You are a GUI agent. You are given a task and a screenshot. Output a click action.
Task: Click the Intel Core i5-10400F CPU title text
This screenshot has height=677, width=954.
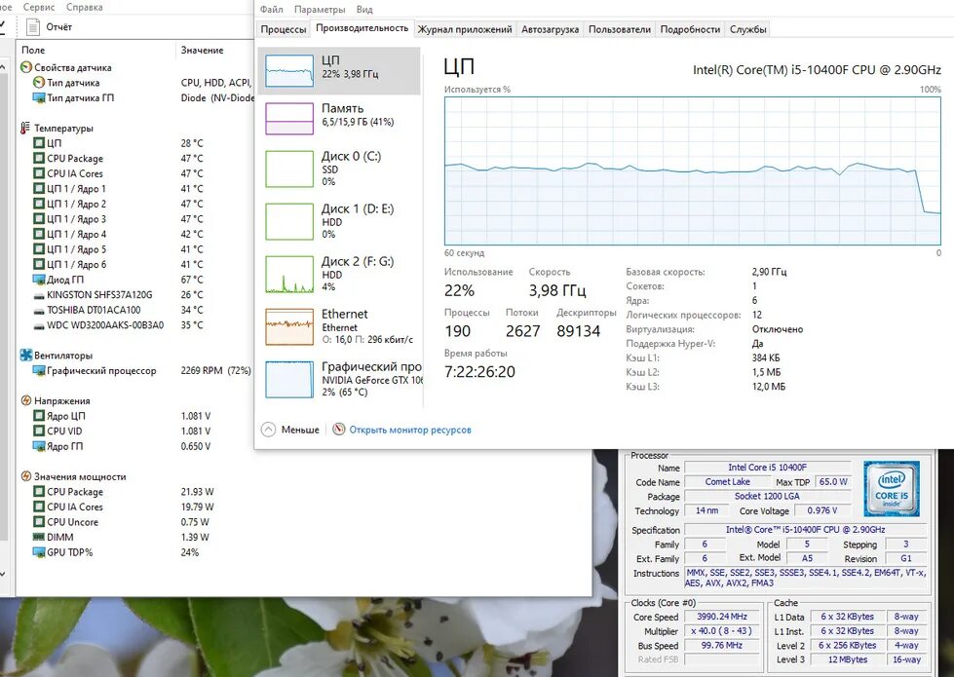[x=817, y=70]
